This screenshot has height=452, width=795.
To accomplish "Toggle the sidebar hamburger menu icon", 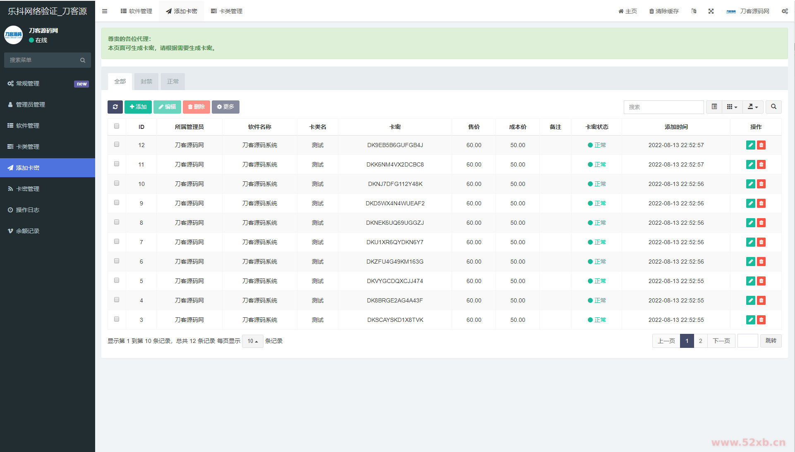I will click(105, 11).
